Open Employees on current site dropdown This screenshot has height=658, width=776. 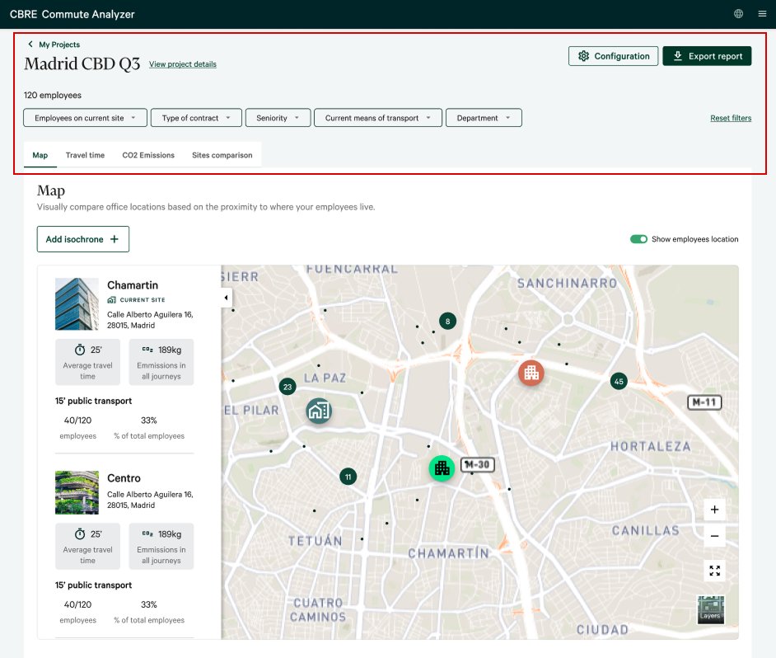(85, 118)
